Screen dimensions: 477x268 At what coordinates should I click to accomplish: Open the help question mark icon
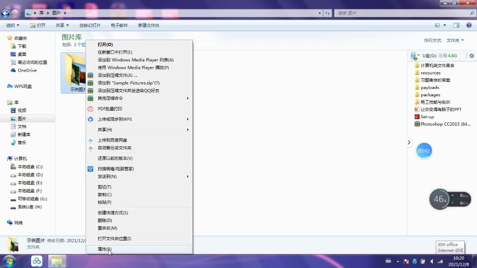[469, 25]
